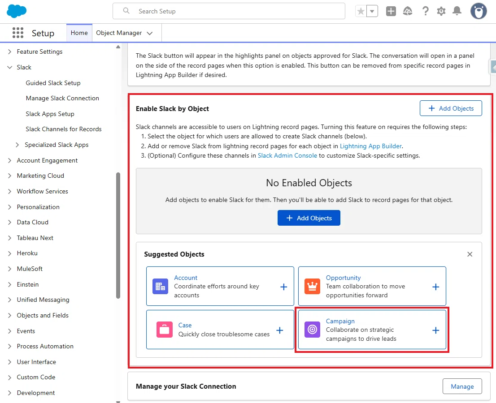Expand Account Engagement section
Screen dimensions: 496x403
(x=10, y=160)
